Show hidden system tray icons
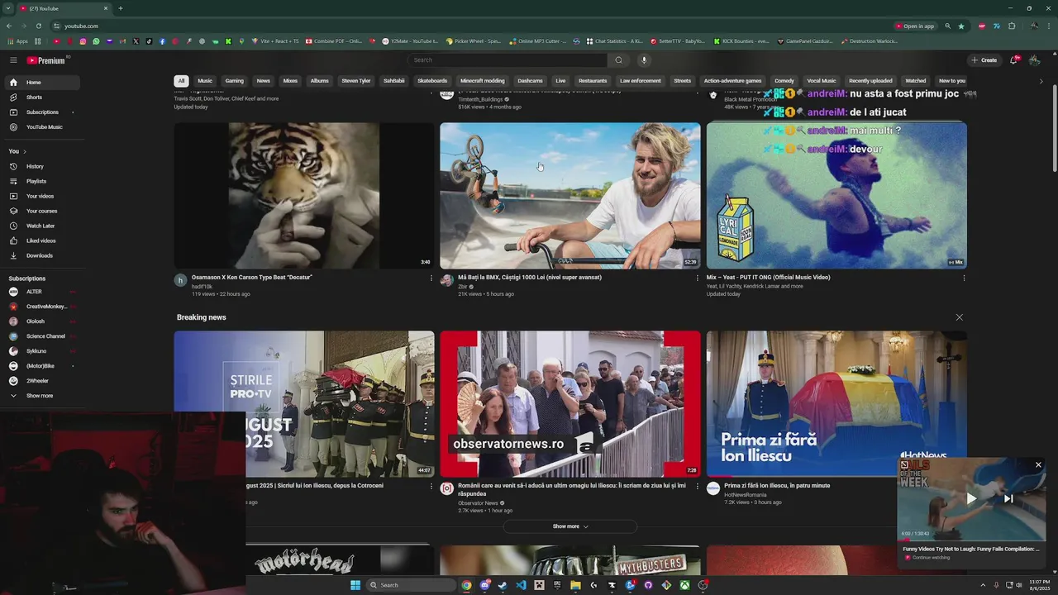Image resolution: width=1058 pixels, height=595 pixels. tap(984, 585)
